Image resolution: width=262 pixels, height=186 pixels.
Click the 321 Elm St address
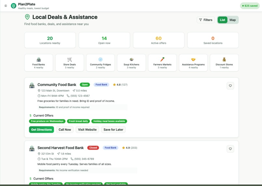48,154
